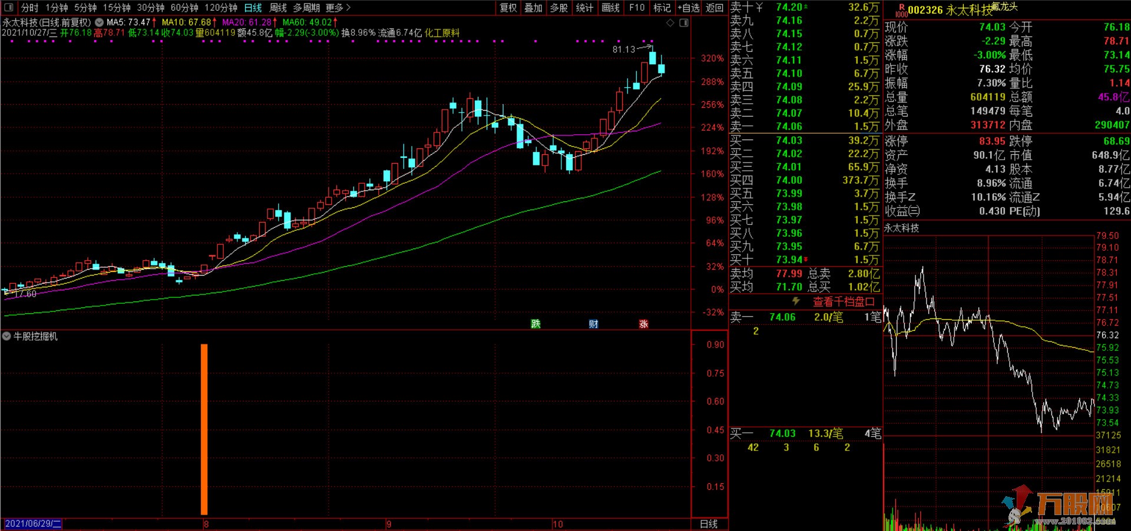The image size is (1131, 531).
Task: Click the MA10 indicator value
Action: [x=188, y=22]
